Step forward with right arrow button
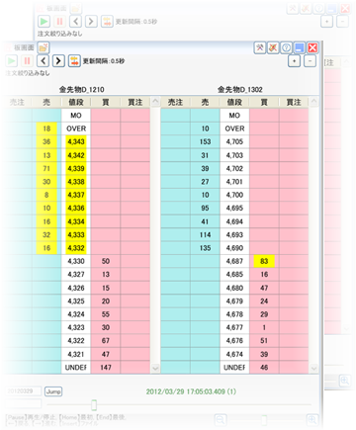356x430 pixels. click(58, 61)
